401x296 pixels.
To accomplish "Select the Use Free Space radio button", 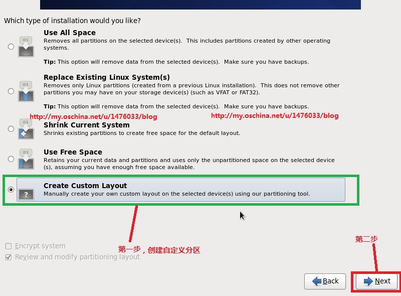I will 11,159.
